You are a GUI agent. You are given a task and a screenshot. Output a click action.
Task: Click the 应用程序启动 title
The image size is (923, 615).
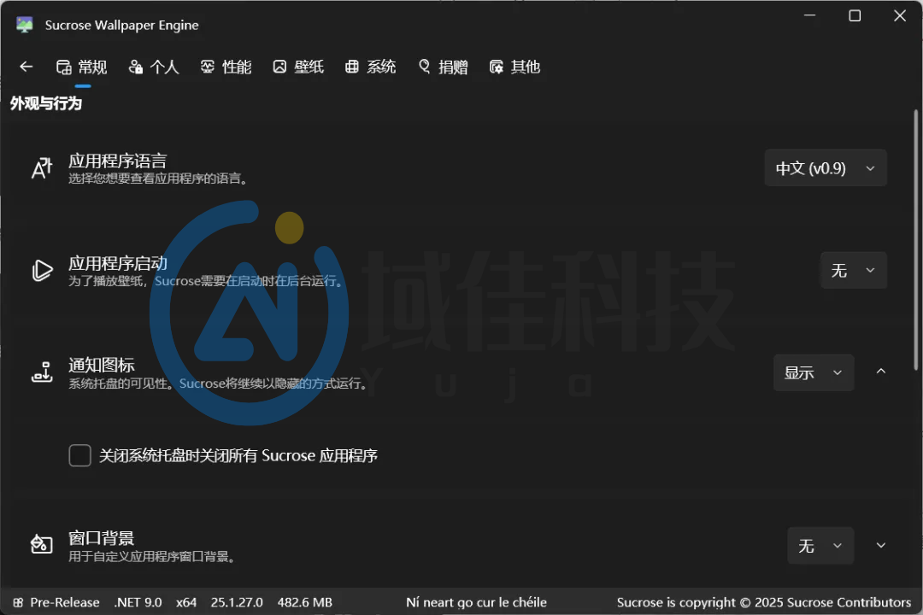(118, 263)
